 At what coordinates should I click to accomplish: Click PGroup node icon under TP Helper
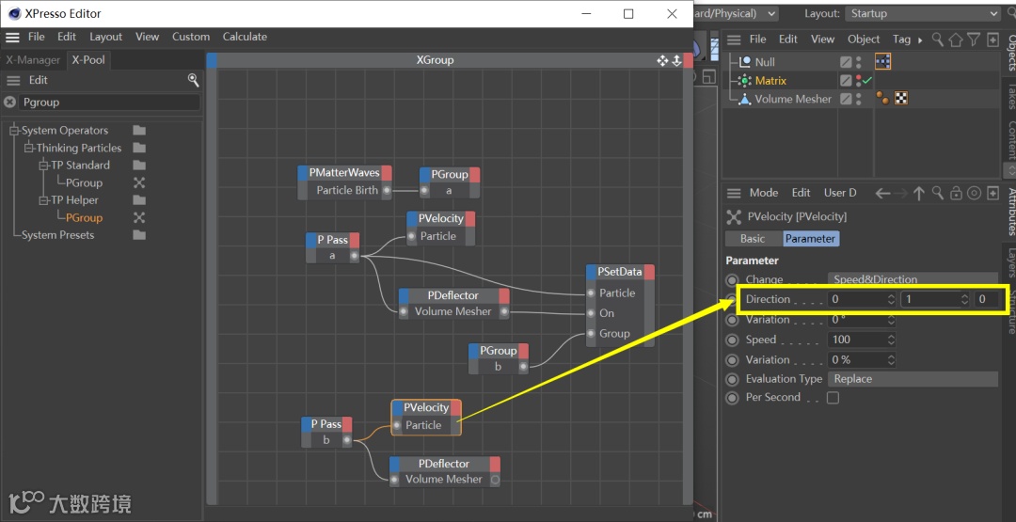point(139,217)
